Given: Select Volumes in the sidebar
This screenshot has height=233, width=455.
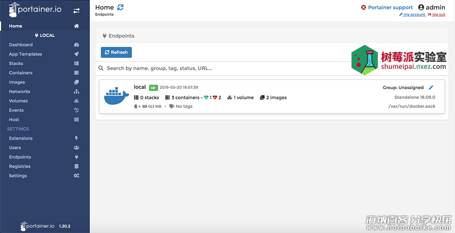Looking at the screenshot, I should 18,101.
